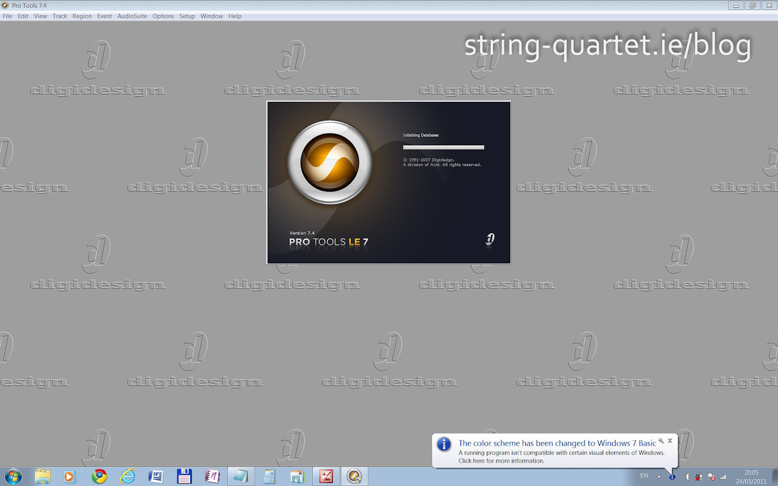Open Calculator from the taskbar
This screenshot has height=486, width=778.
click(269, 476)
